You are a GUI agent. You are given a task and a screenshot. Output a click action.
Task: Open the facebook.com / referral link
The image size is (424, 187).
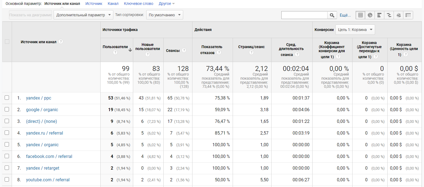(49, 156)
